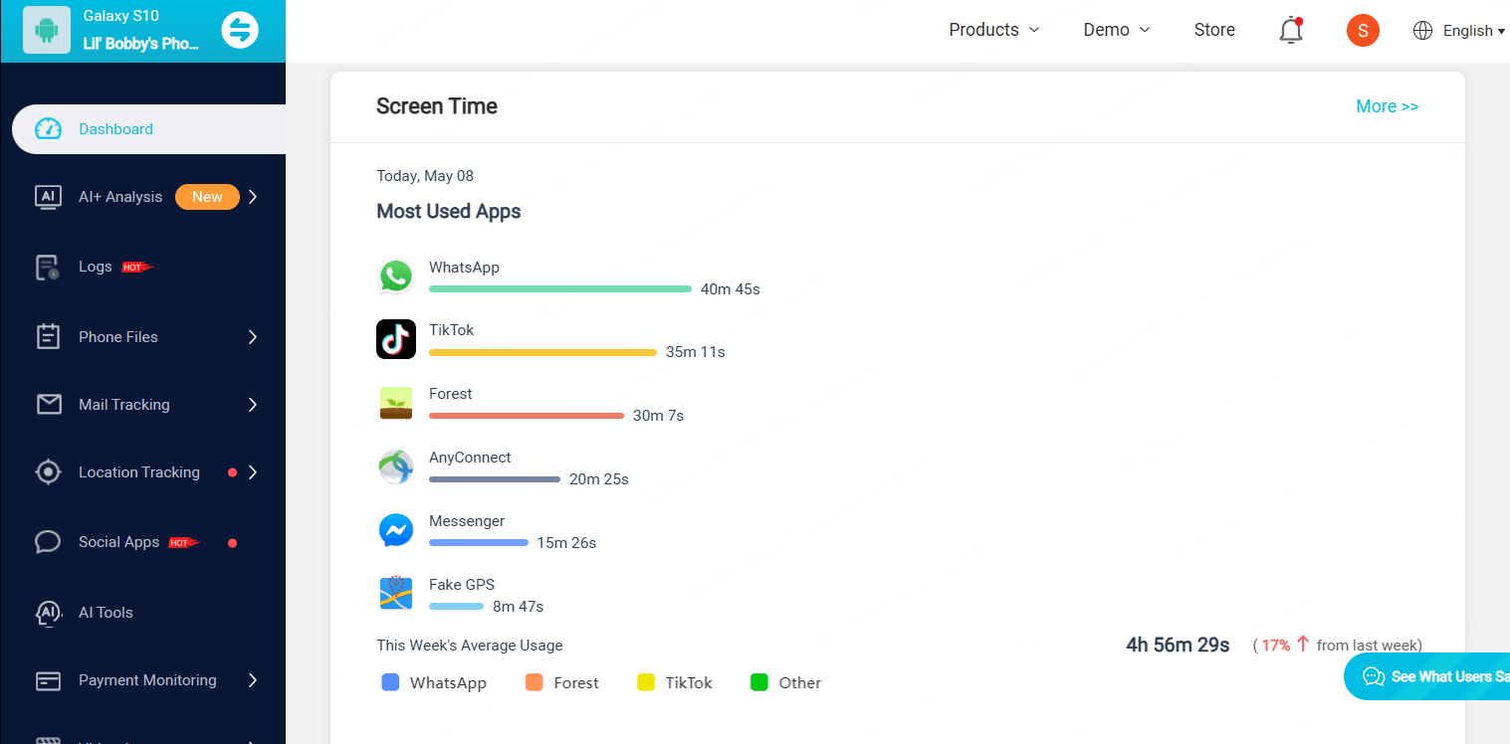Select Dashboard in the sidebar
The image size is (1510, 744).
tap(149, 129)
